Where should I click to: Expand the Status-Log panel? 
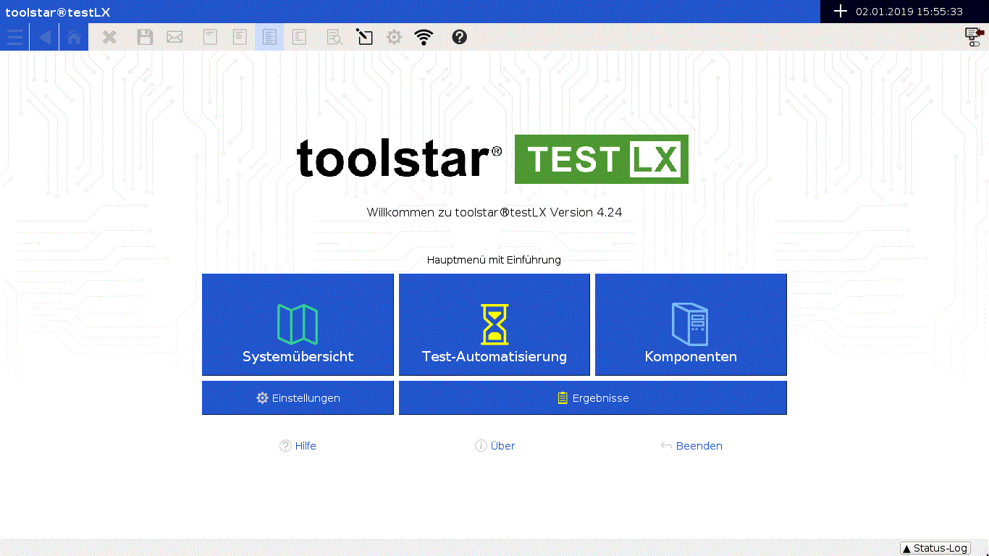click(x=934, y=548)
